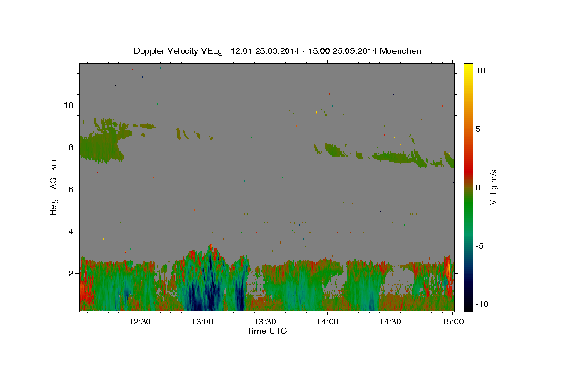
Task: Select the 14:00 time tick label
Action: click(327, 322)
